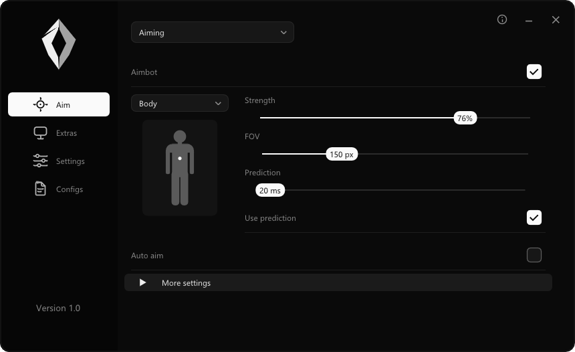Click the Strength slider 76% handle

point(465,118)
